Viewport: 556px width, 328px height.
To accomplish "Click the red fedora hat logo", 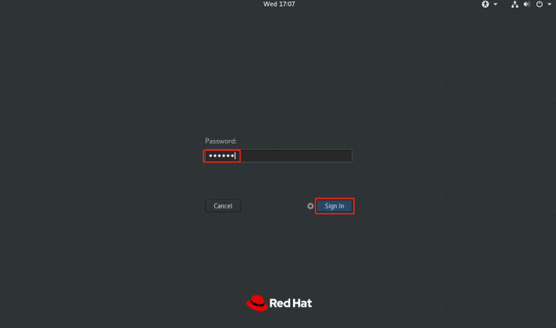I will pos(257,302).
